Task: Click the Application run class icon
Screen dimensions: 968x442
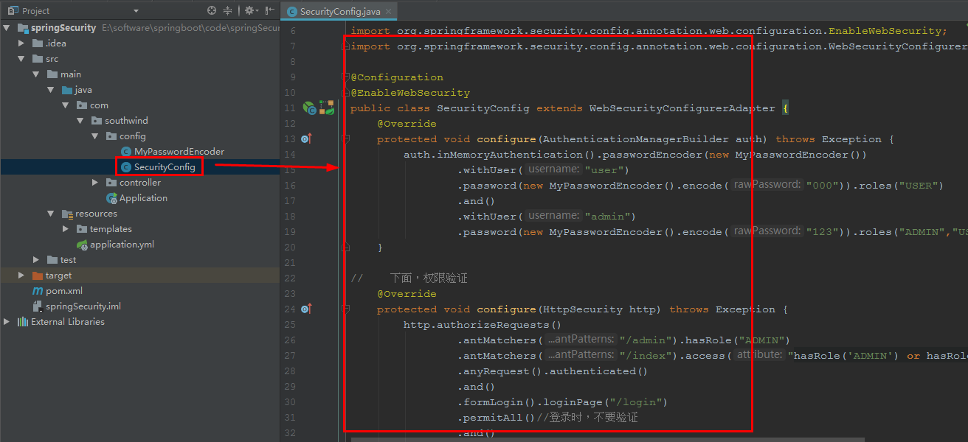Action: 111,198
